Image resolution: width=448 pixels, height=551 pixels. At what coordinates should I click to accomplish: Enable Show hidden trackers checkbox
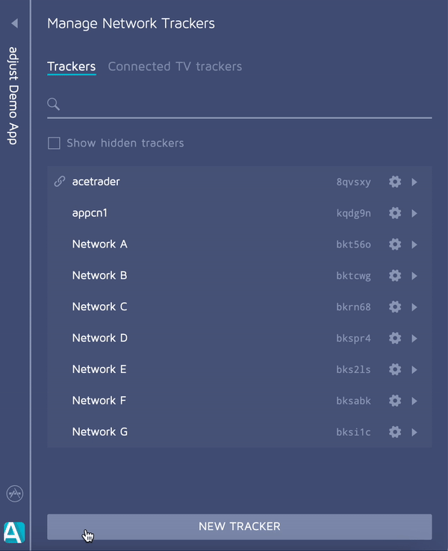pos(54,143)
